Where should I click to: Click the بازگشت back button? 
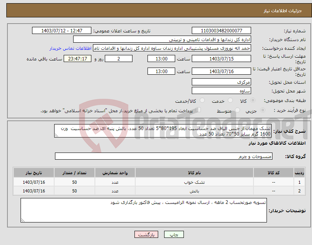pos(146,235)
